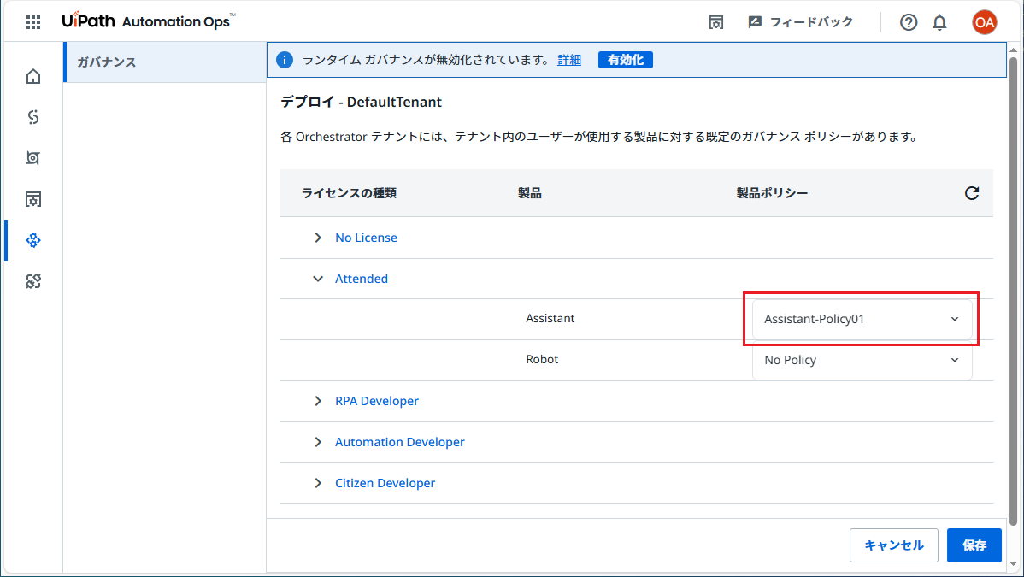Click the 製品ポリシー column header

click(x=772, y=193)
